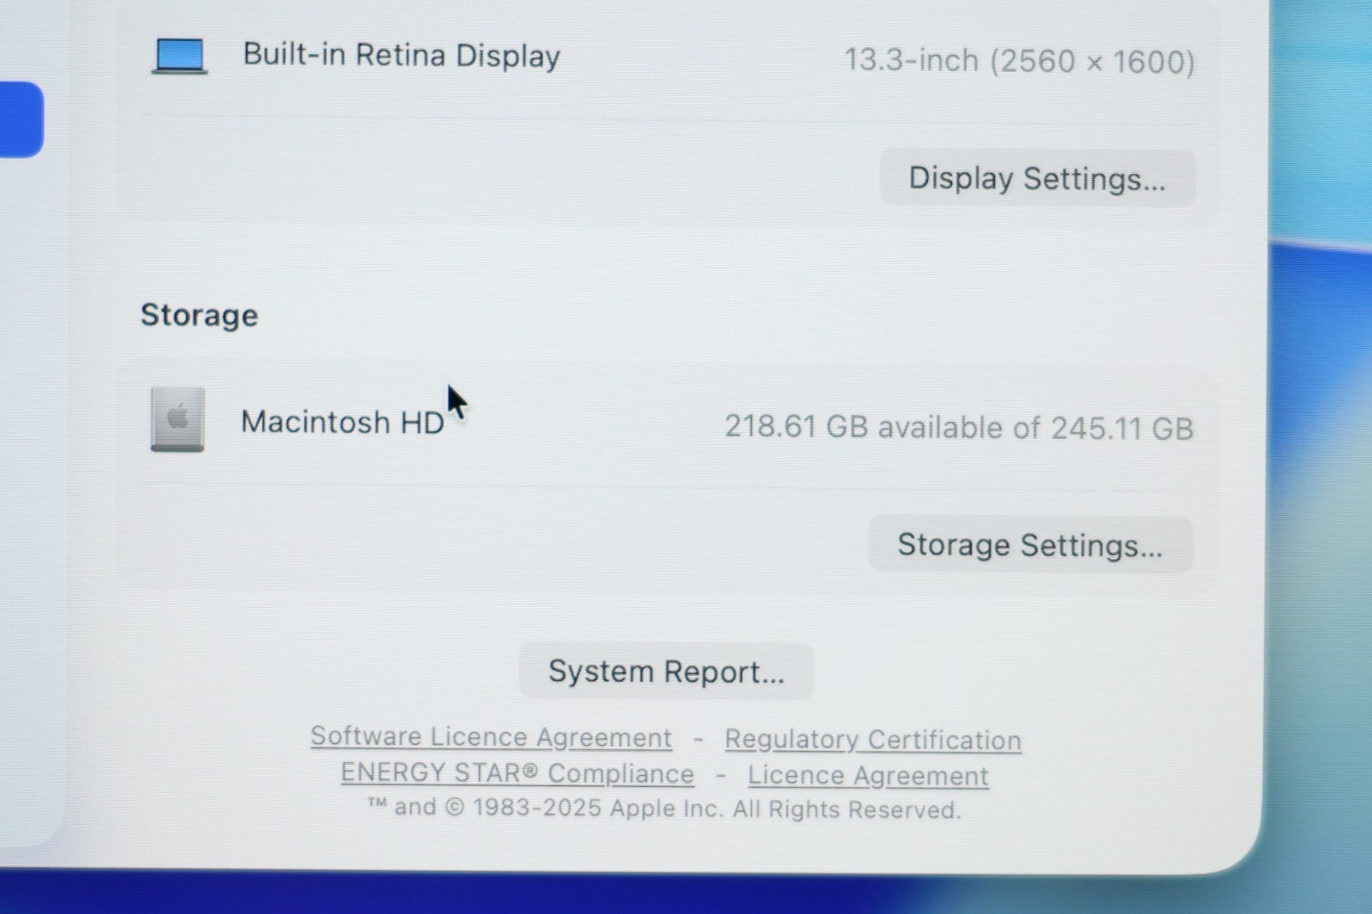
Task: Select the Macintosh HD volume name
Action: click(342, 423)
